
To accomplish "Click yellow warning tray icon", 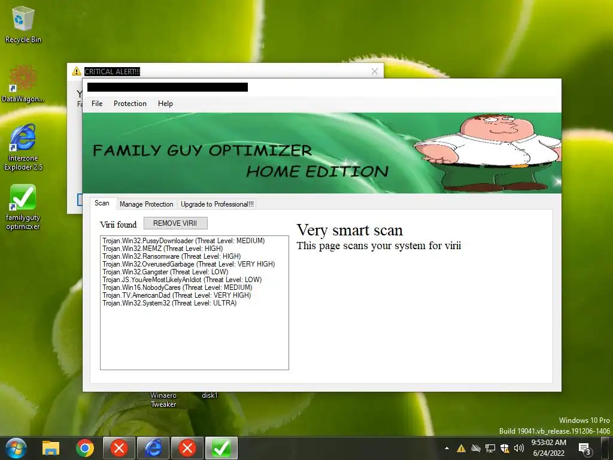I will tap(462, 448).
